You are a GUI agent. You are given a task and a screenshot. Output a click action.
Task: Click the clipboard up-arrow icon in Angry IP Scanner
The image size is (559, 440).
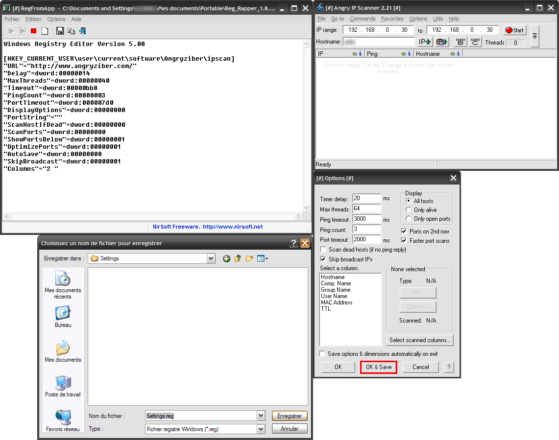442,42
